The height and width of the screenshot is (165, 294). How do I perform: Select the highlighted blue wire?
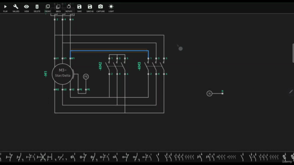tap(109, 51)
